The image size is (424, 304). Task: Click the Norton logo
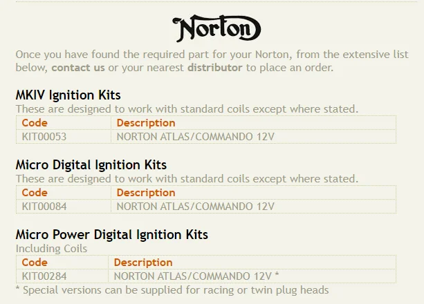tap(217, 28)
